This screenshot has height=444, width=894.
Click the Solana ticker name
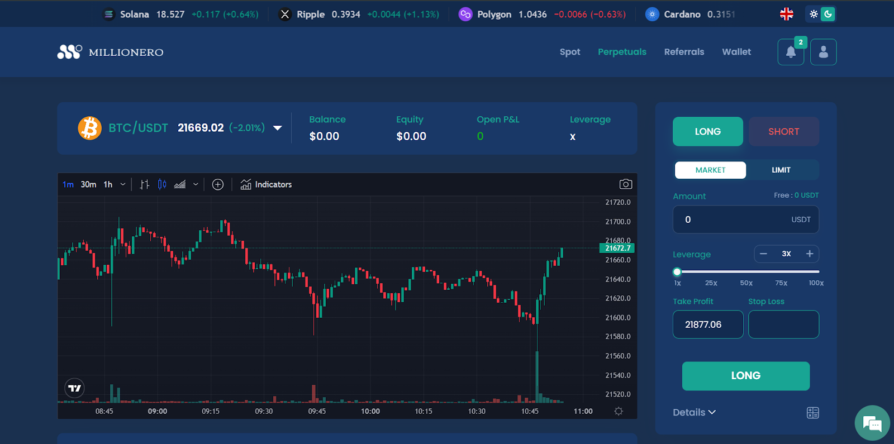pyautogui.click(x=135, y=15)
